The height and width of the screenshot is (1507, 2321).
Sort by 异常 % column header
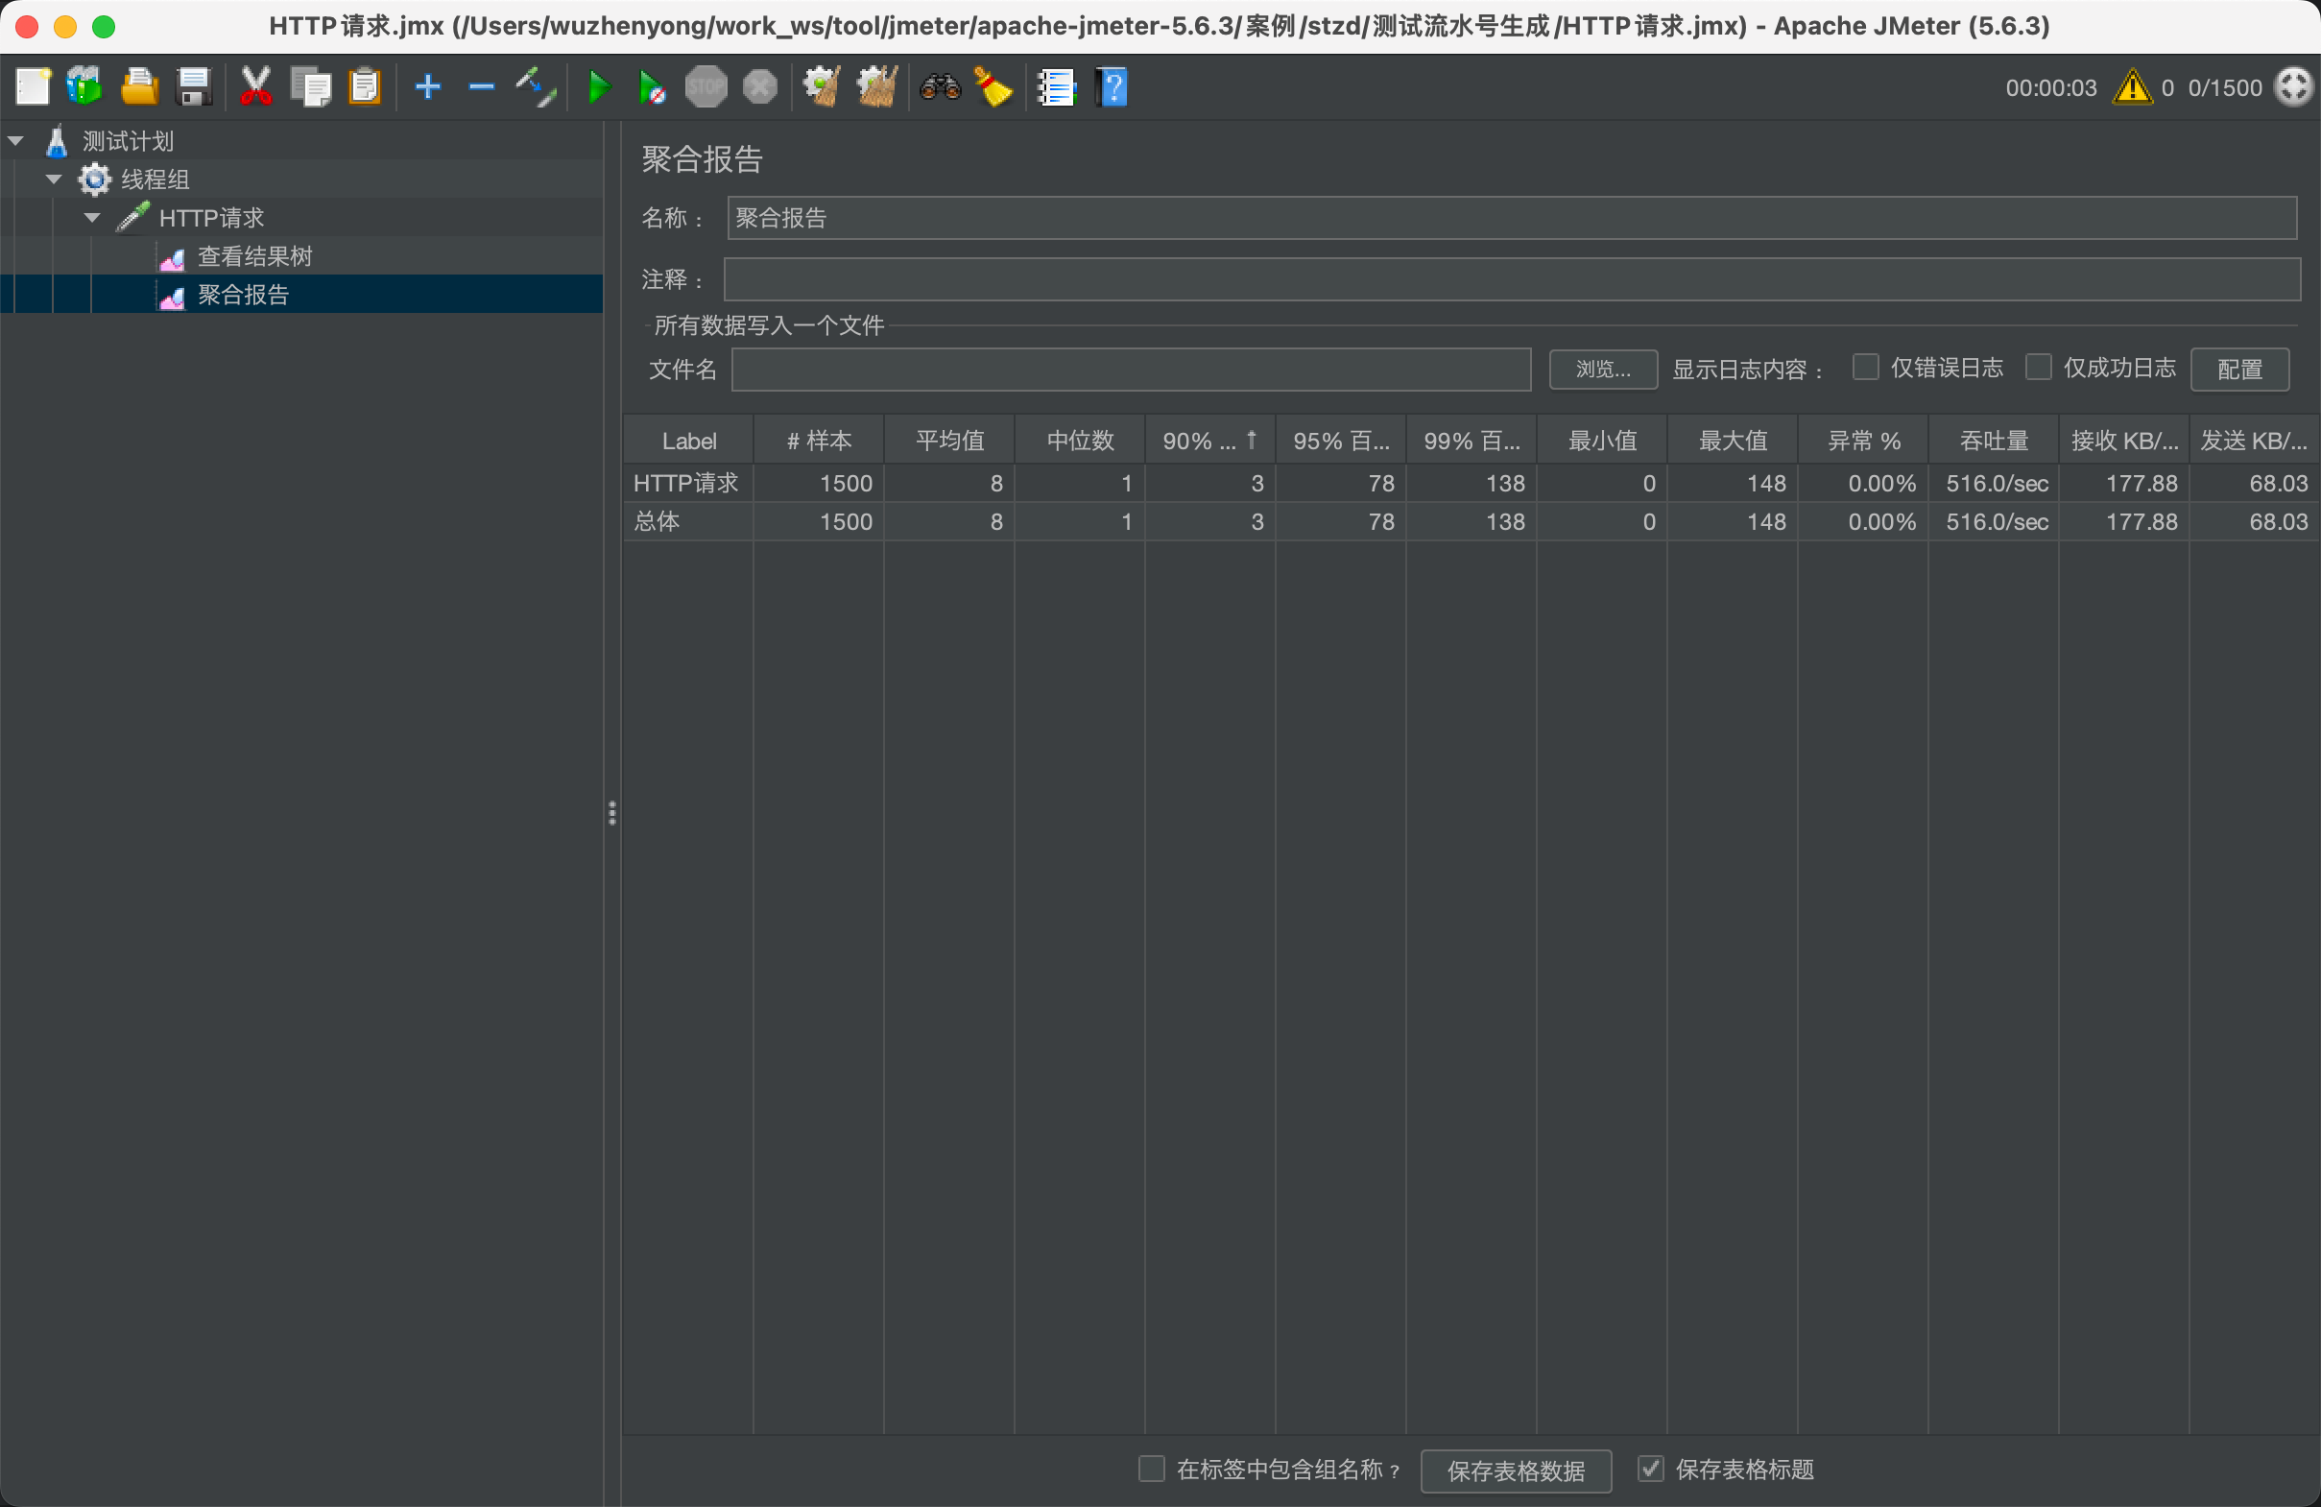(x=1864, y=441)
